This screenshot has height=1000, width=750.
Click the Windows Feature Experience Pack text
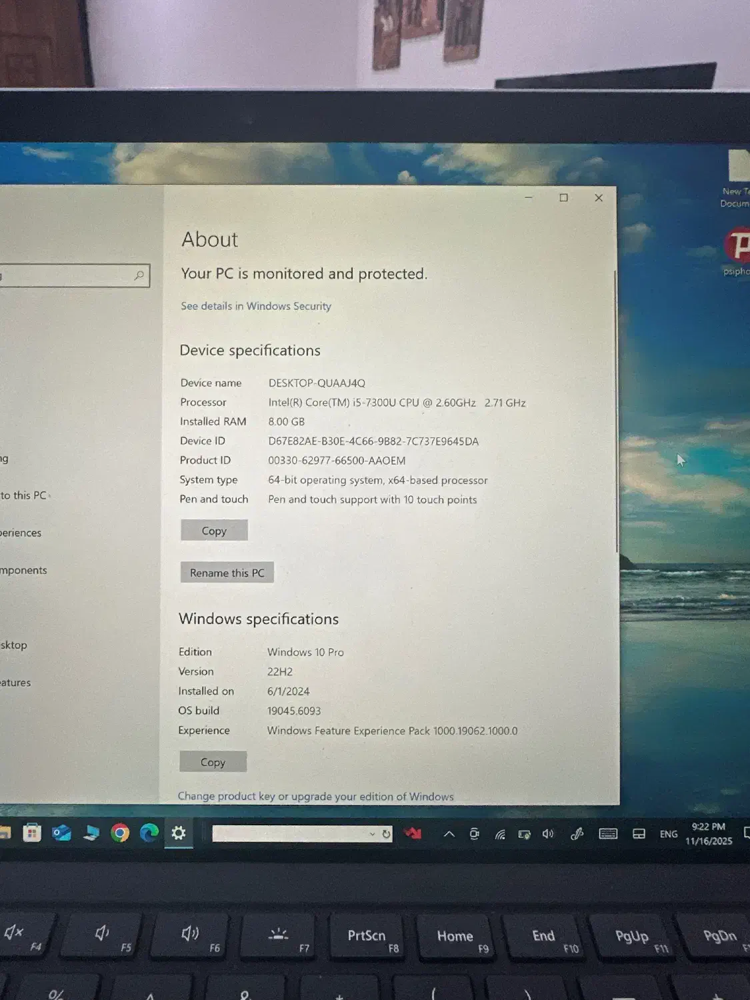pyautogui.click(x=392, y=731)
